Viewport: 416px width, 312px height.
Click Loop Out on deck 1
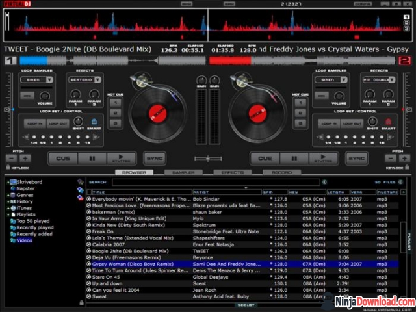point(58,123)
